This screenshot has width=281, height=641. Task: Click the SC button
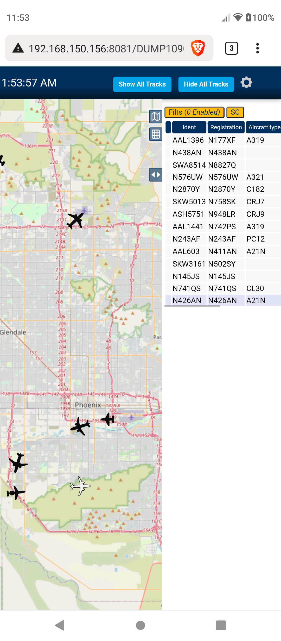click(235, 112)
